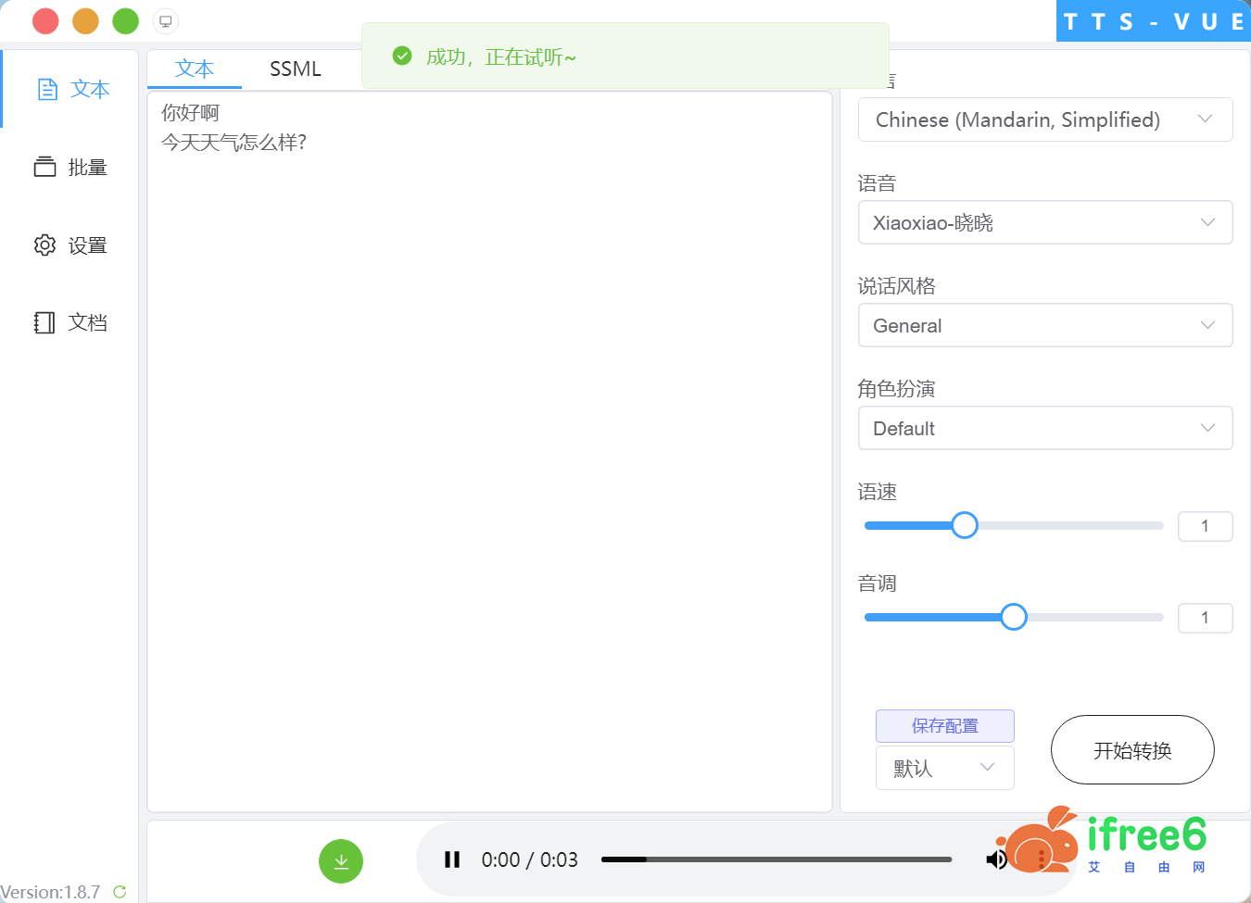
Task: Click the refresh icon beside Version 1.8.7
Action: click(120, 892)
